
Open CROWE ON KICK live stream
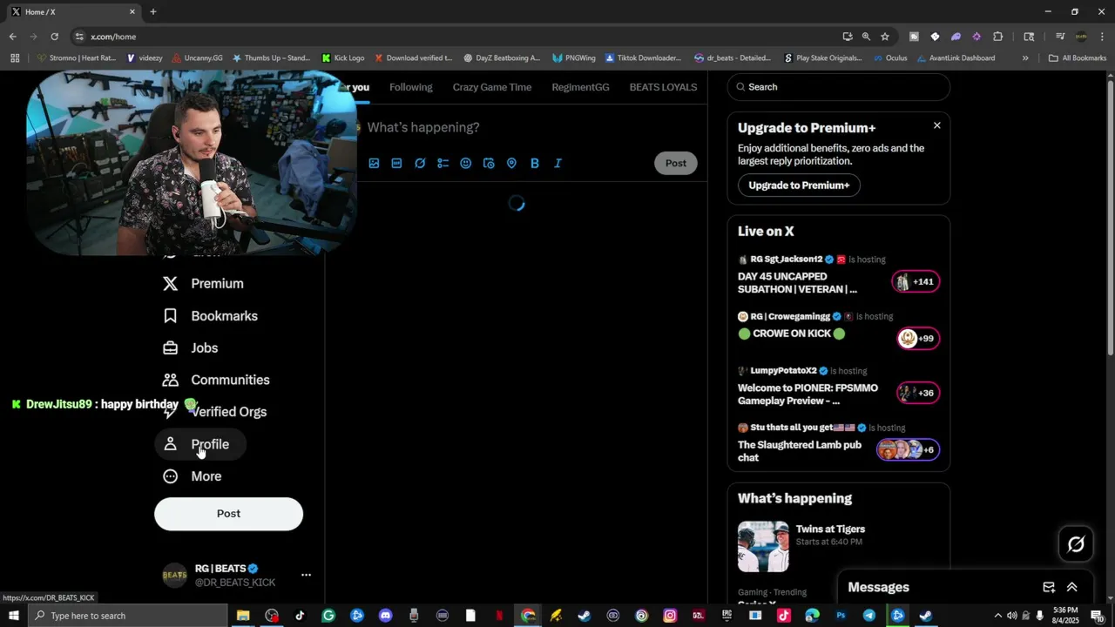pos(791,334)
